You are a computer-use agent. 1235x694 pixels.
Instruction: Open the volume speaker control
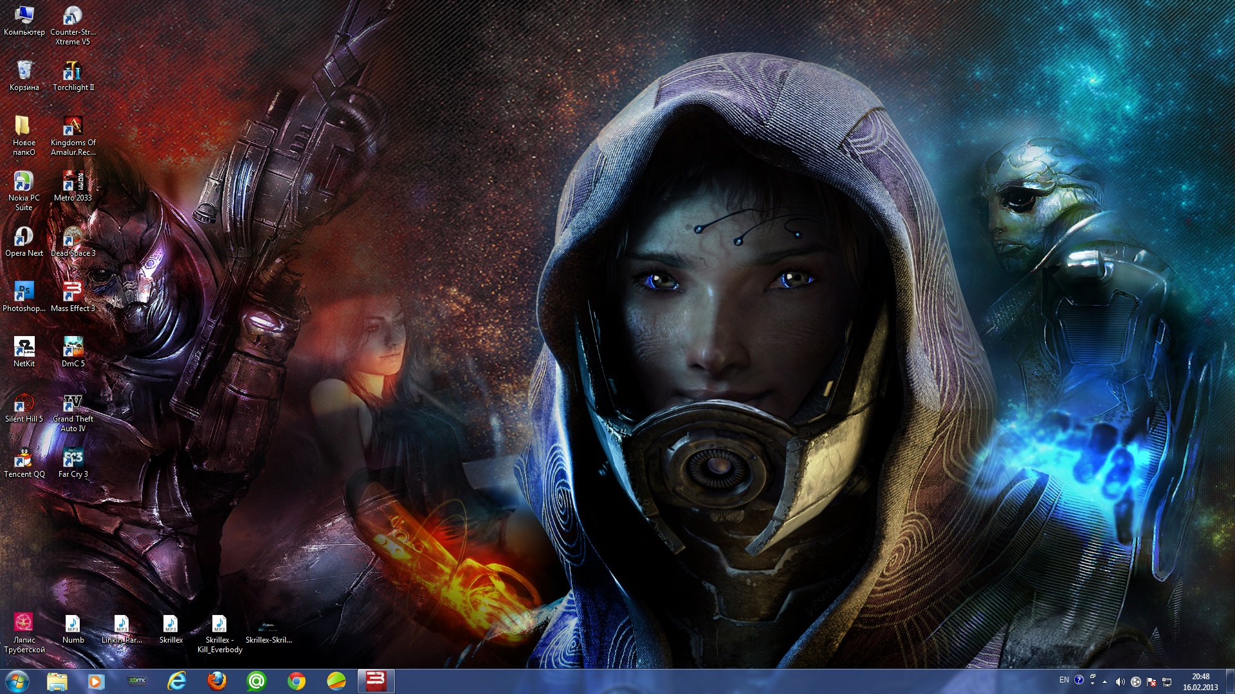click(x=1120, y=682)
